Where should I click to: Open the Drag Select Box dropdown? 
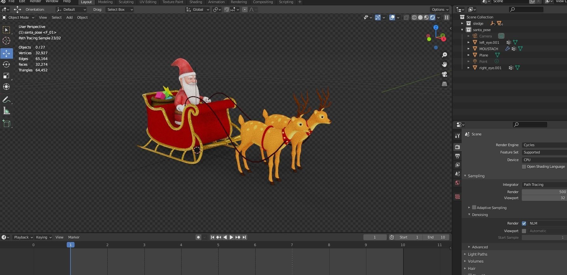[x=119, y=10]
